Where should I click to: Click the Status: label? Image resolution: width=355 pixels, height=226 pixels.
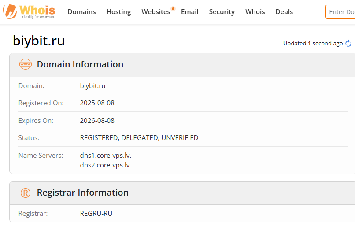pyautogui.click(x=29, y=138)
